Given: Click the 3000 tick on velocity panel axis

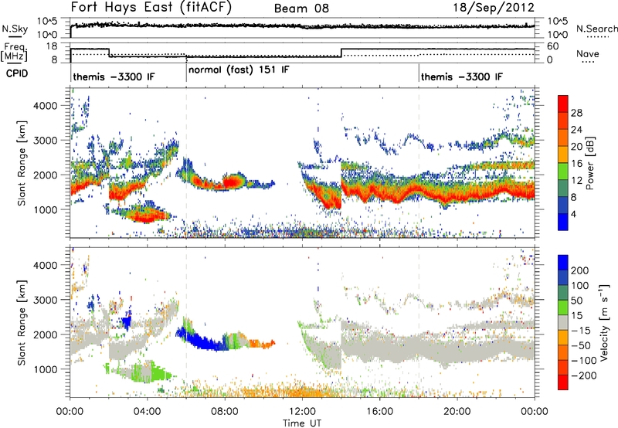Looking at the screenshot, I should [45, 300].
